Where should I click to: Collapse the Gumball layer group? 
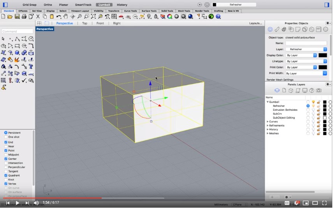click(x=268, y=102)
